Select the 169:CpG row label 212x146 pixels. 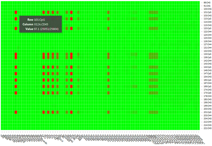pyautogui.click(x=208, y=86)
